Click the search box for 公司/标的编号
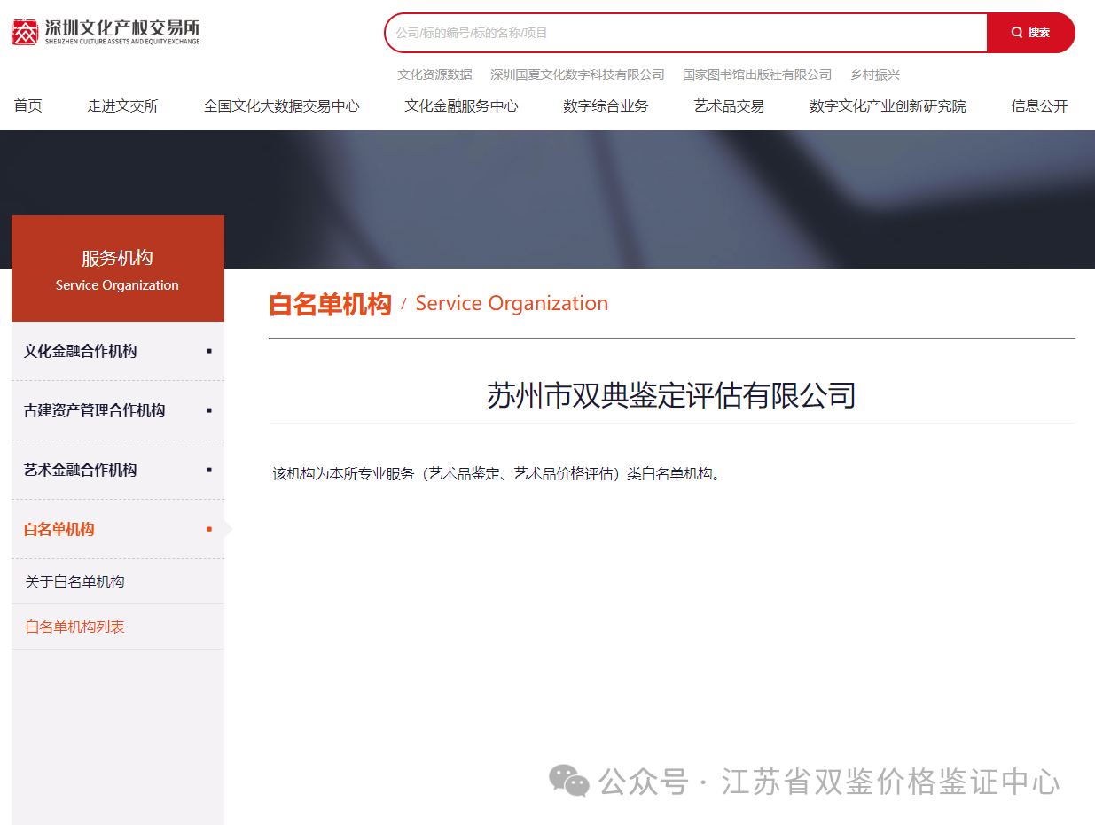Viewport: 1095px width, 825px height. 686,33
